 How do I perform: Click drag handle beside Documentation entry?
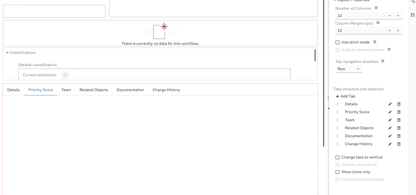coord(337,136)
